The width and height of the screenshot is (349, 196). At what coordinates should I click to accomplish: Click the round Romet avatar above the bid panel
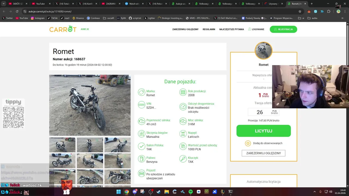[x=263, y=51]
